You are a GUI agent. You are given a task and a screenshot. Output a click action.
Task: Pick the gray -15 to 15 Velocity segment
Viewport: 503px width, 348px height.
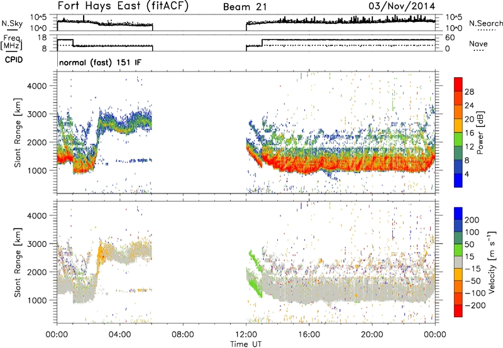tap(458, 263)
